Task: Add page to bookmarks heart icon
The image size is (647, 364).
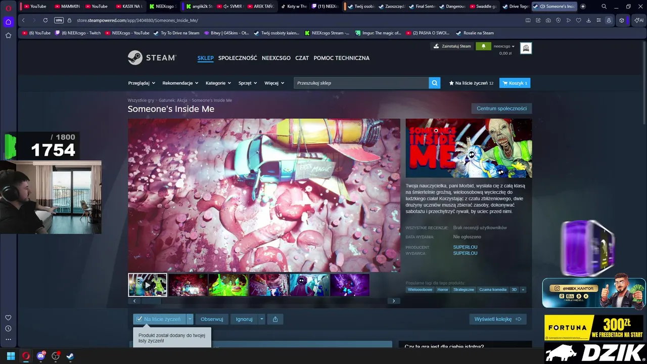Action: [579, 20]
